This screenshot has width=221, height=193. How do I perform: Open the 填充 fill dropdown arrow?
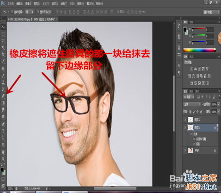click(219, 112)
